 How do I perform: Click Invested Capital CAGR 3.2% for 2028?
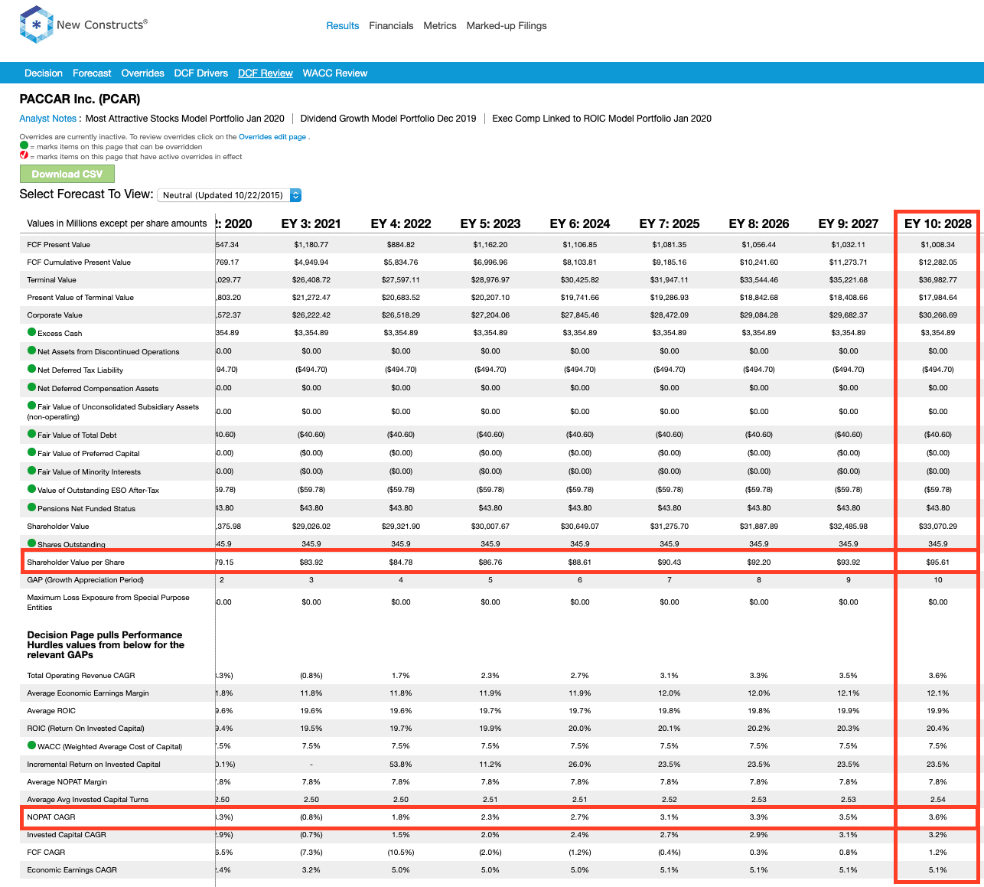[x=938, y=834]
